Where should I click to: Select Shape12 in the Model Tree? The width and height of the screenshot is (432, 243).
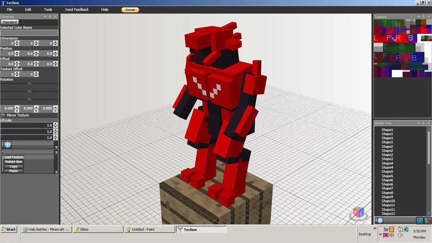(x=388, y=214)
